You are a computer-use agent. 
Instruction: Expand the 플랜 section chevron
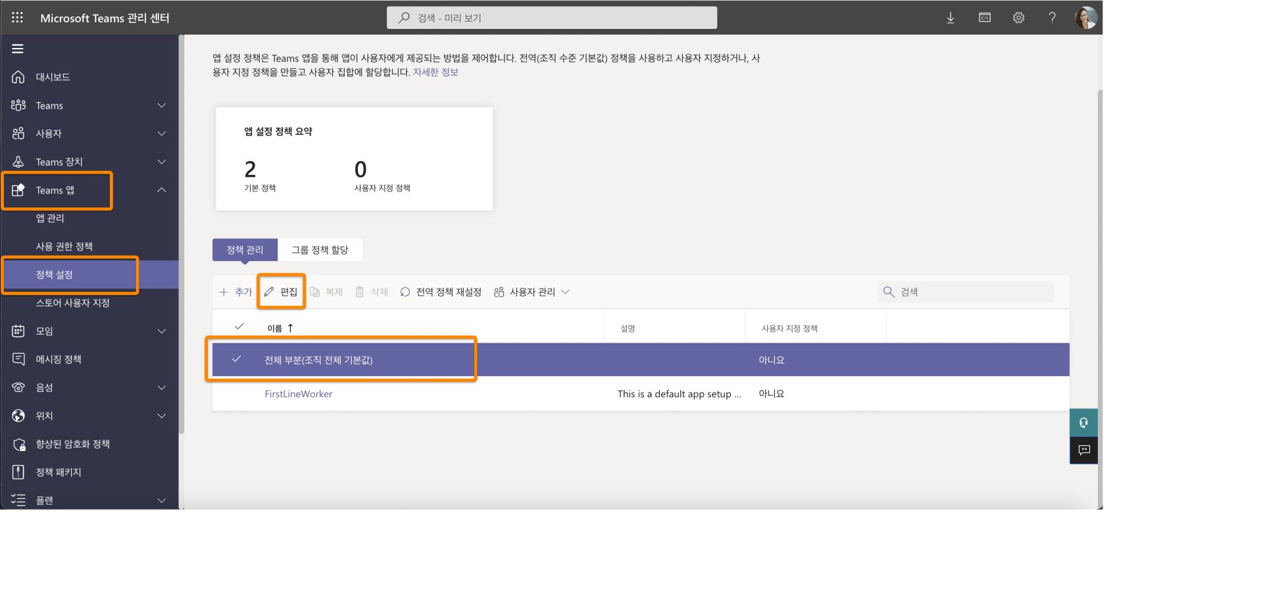tap(162, 500)
